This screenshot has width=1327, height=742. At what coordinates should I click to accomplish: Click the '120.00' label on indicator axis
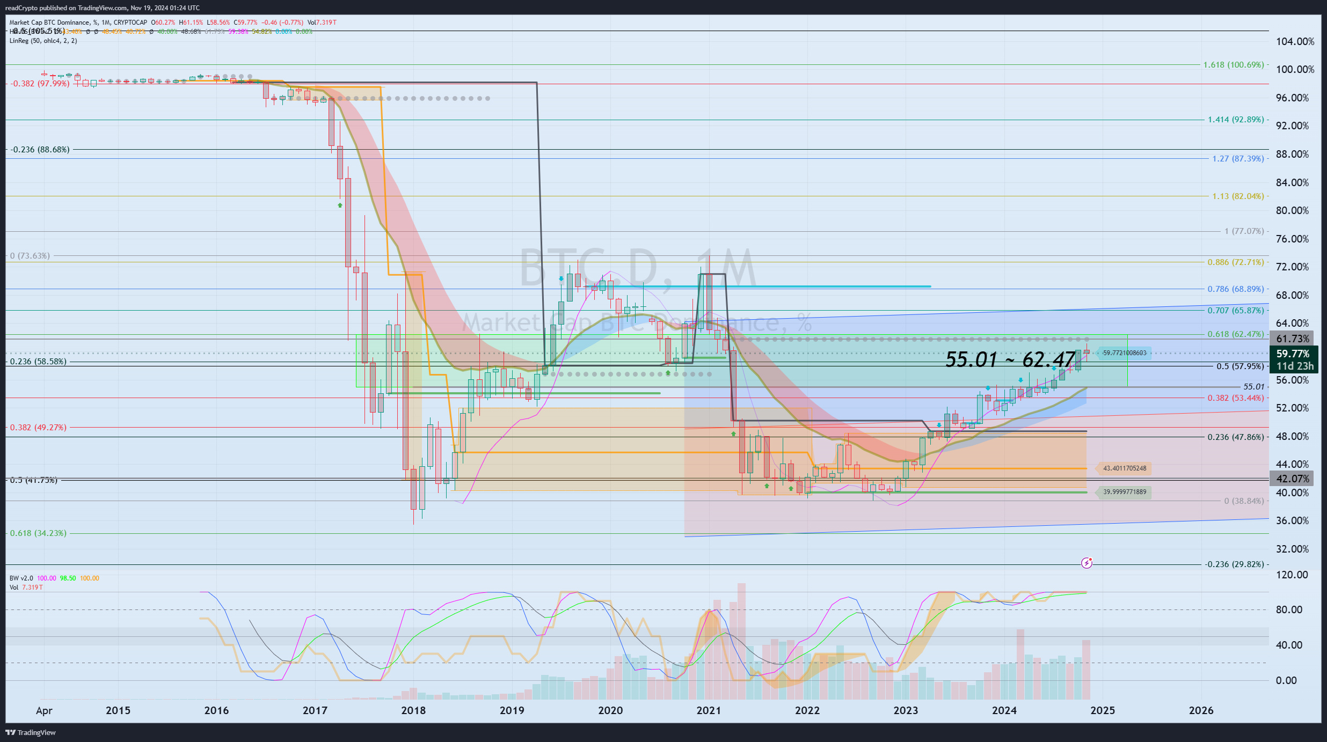1292,575
